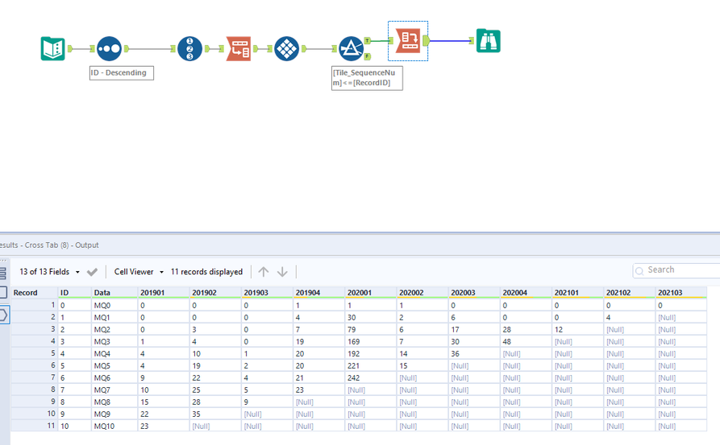This screenshot has width=720, height=445.
Task: Click the 201901 column header
Action: pyautogui.click(x=164, y=292)
